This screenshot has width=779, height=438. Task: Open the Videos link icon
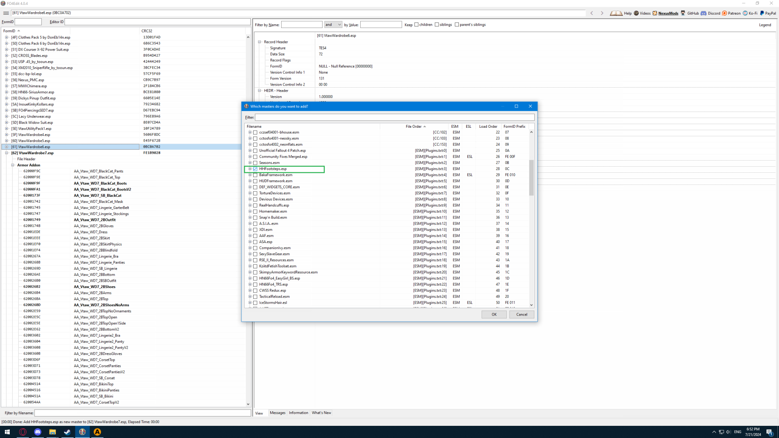[x=636, y=13]
